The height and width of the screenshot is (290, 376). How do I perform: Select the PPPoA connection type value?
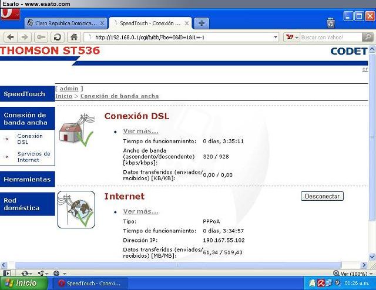pos(211,221)
